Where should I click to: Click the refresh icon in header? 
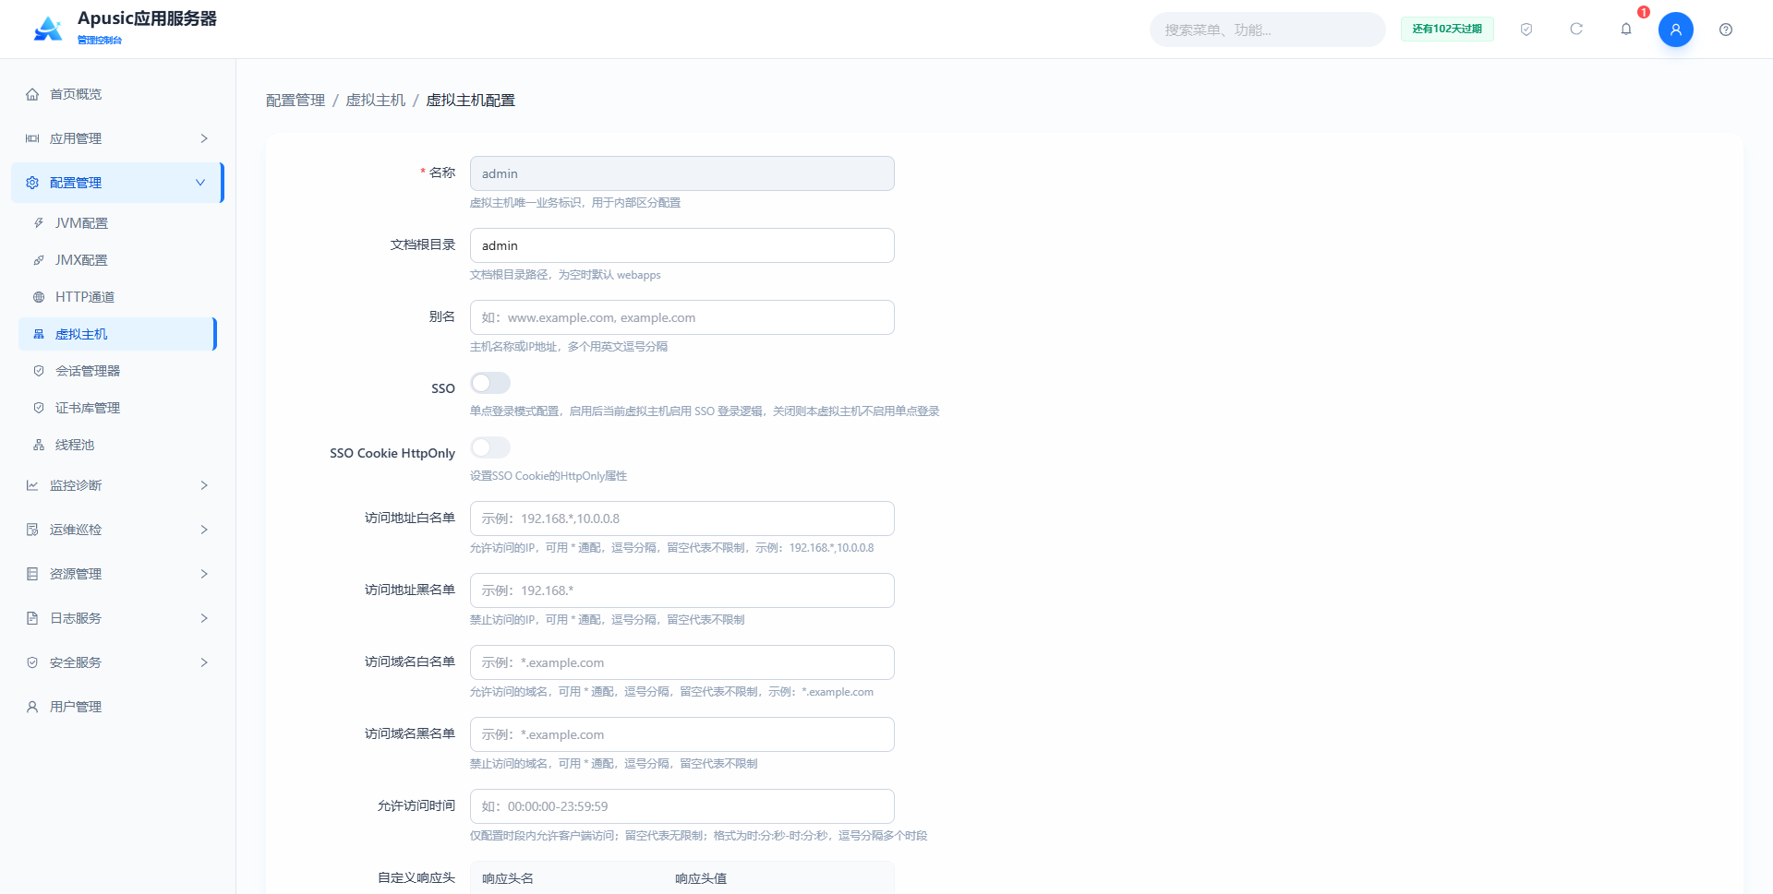point(1576,30)
